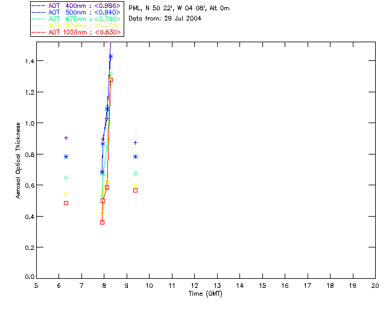Click the x-axis tick label "5"
Viewport: 386px width, 309px height.
click(36, 286)
